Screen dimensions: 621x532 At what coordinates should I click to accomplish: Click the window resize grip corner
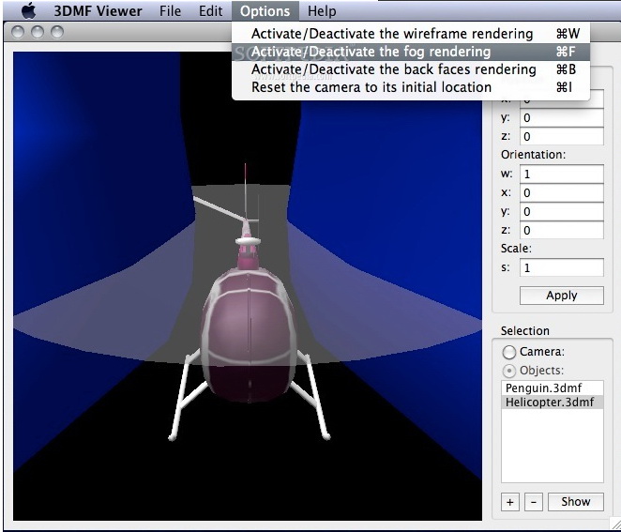pyautogui.click(x=614, y=525)
